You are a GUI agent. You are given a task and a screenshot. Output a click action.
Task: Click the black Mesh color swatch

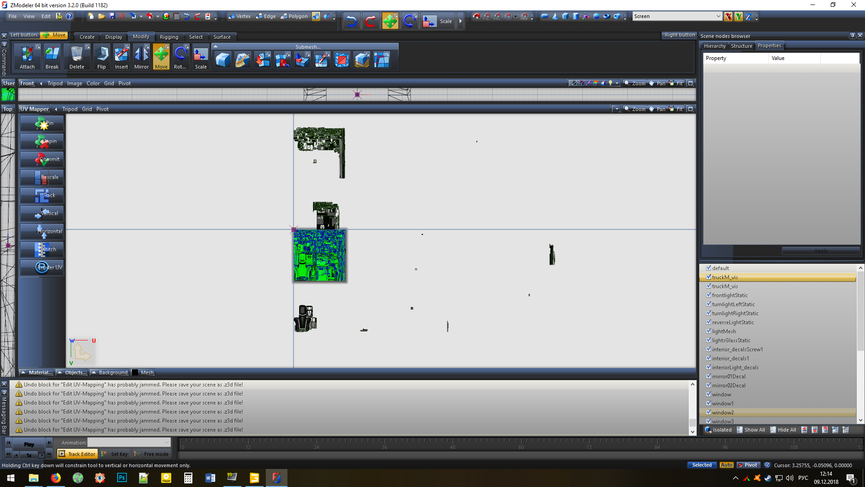[x=135, y=372]
